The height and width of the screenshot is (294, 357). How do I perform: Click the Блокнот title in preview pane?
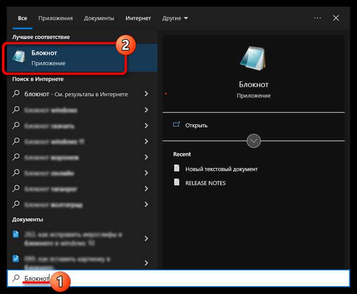coord(253,84)
